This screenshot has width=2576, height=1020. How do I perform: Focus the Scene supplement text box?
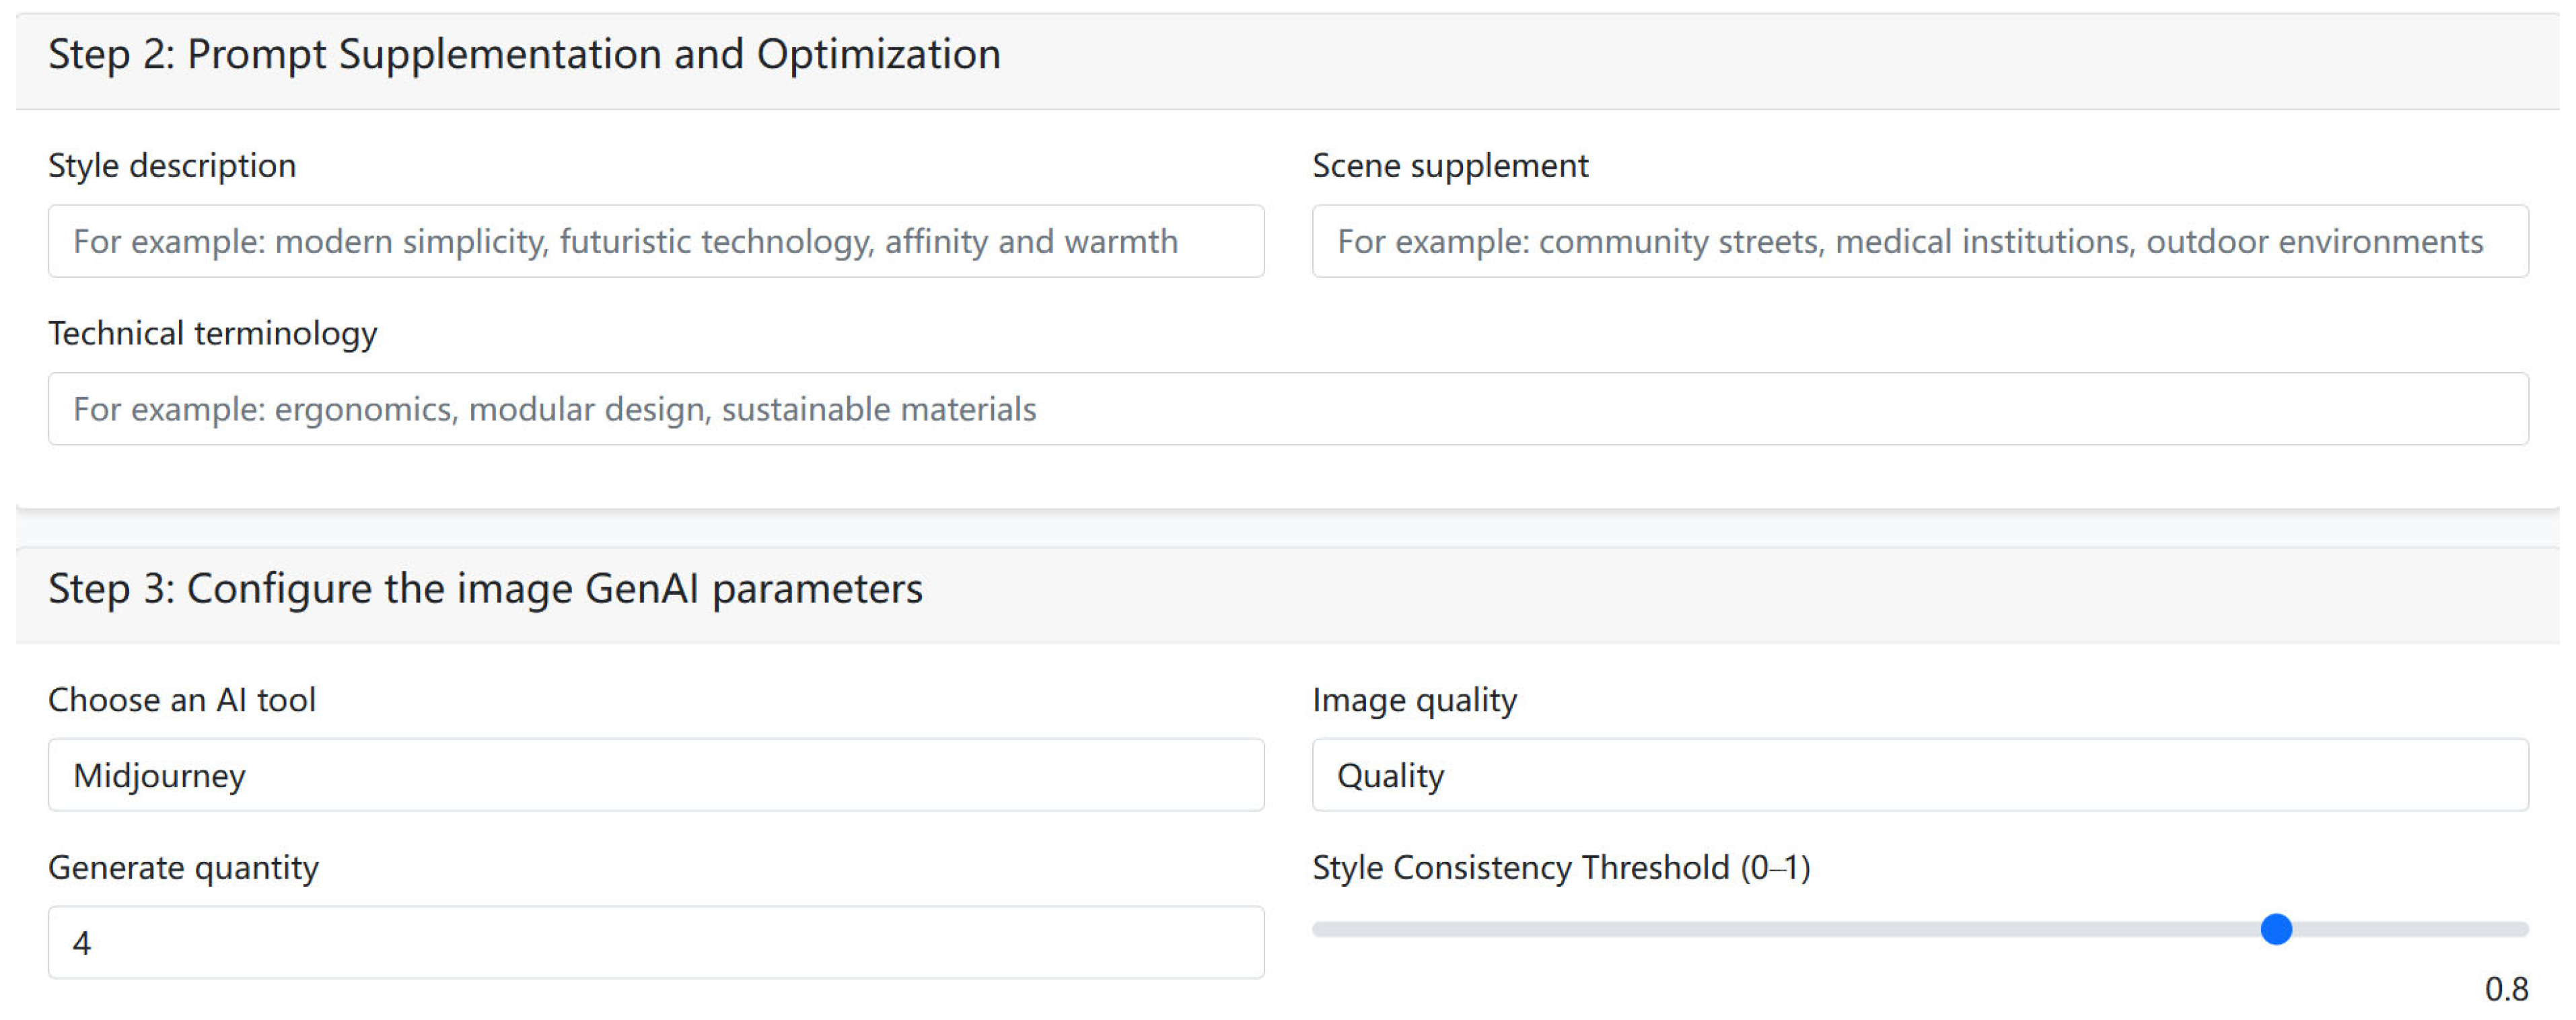(1920, 241)
